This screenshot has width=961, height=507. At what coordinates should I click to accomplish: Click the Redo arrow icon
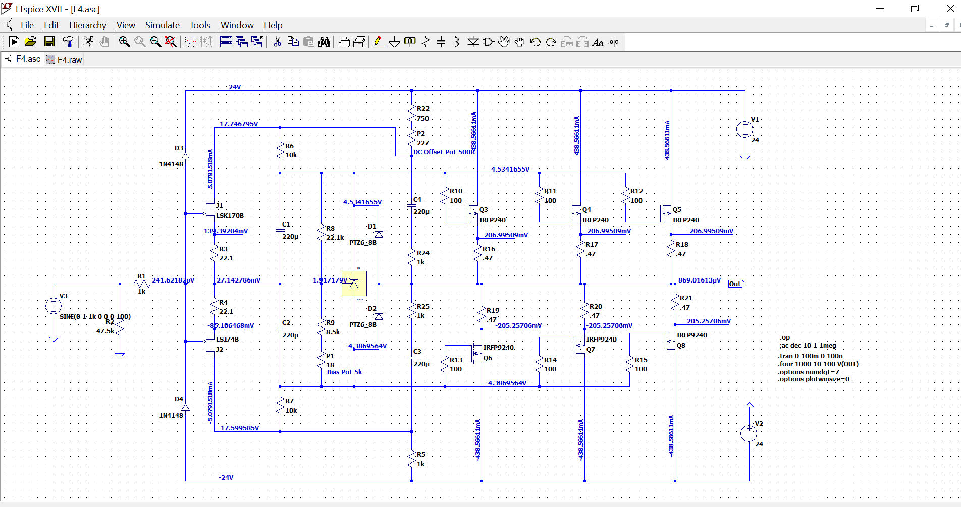point(551,42)
